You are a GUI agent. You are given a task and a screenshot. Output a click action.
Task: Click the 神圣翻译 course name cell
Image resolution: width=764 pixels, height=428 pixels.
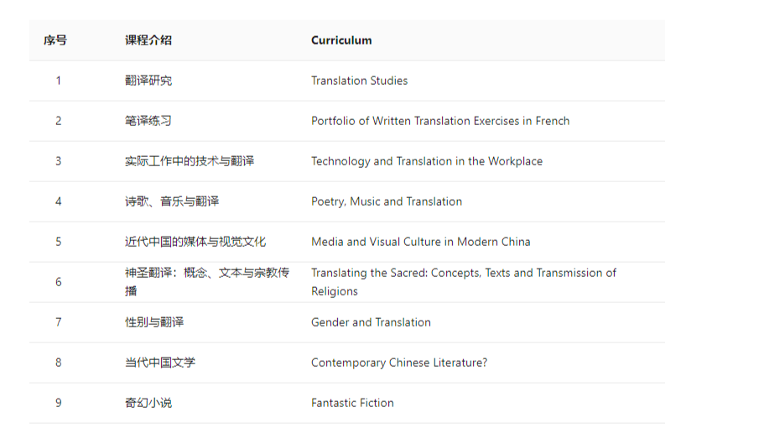pos(207,282)
